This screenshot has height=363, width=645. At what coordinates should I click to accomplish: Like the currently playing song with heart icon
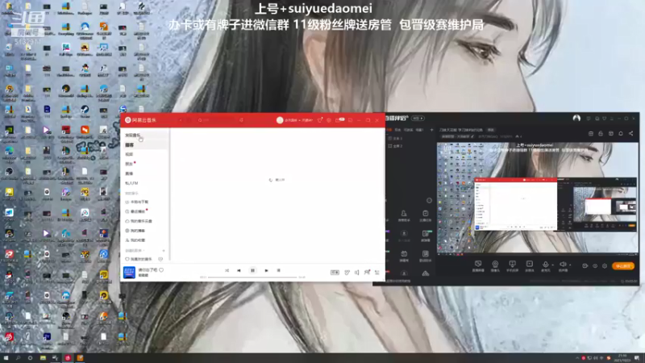tap(161, 270)
